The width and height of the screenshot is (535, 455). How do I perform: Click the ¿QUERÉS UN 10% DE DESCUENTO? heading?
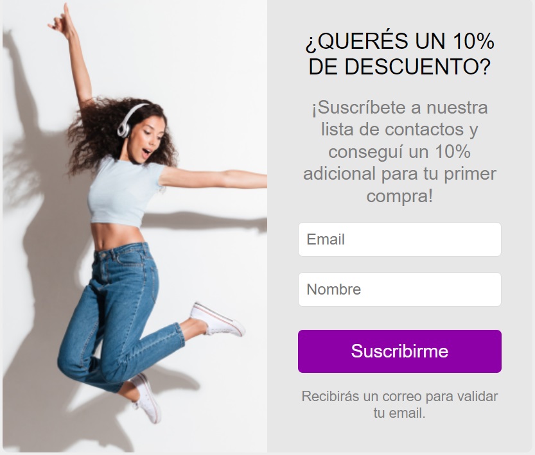pos(399,53)
